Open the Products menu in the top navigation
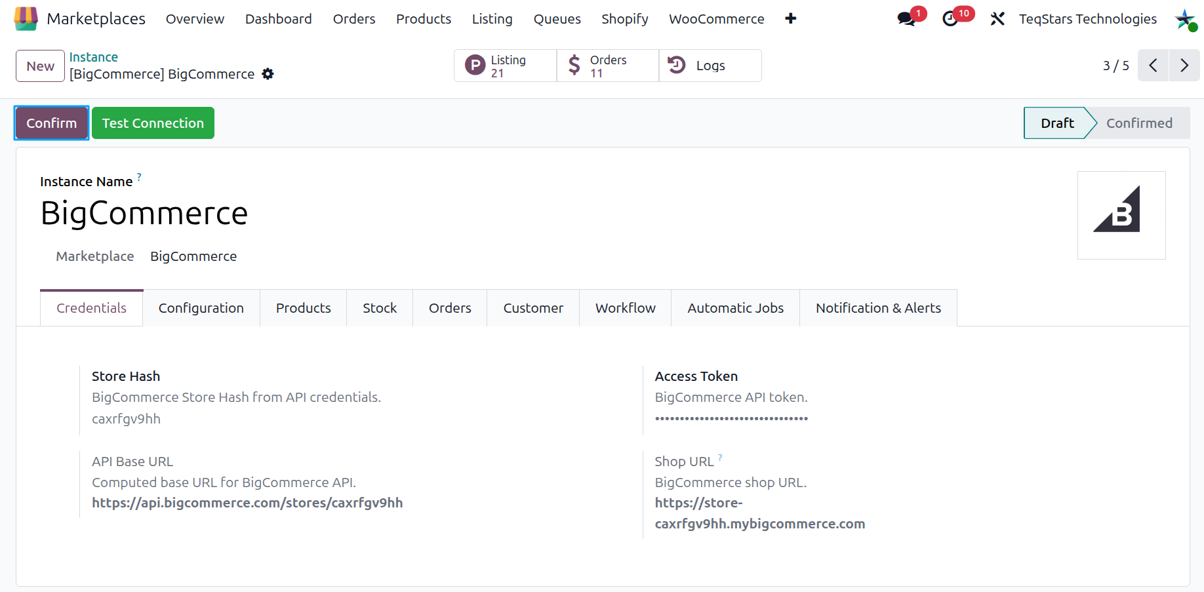Screen dimensions: 1204x592 424,19
